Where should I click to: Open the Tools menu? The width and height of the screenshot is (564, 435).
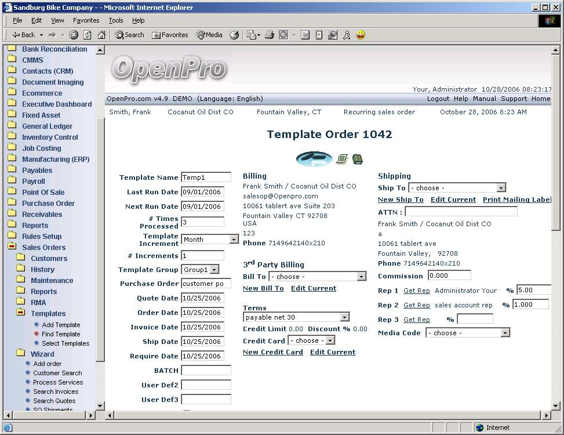click(116, 20)
